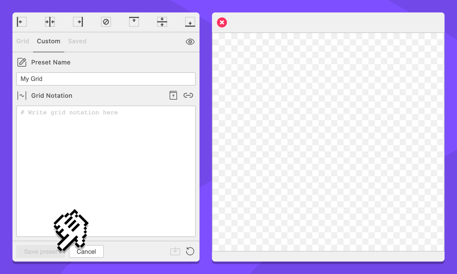457x274 pixels.
Task: Open the grid notation help icon
Action: [x=173, y=96]
